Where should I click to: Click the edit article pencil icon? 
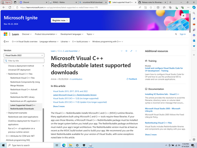point(131,51)
